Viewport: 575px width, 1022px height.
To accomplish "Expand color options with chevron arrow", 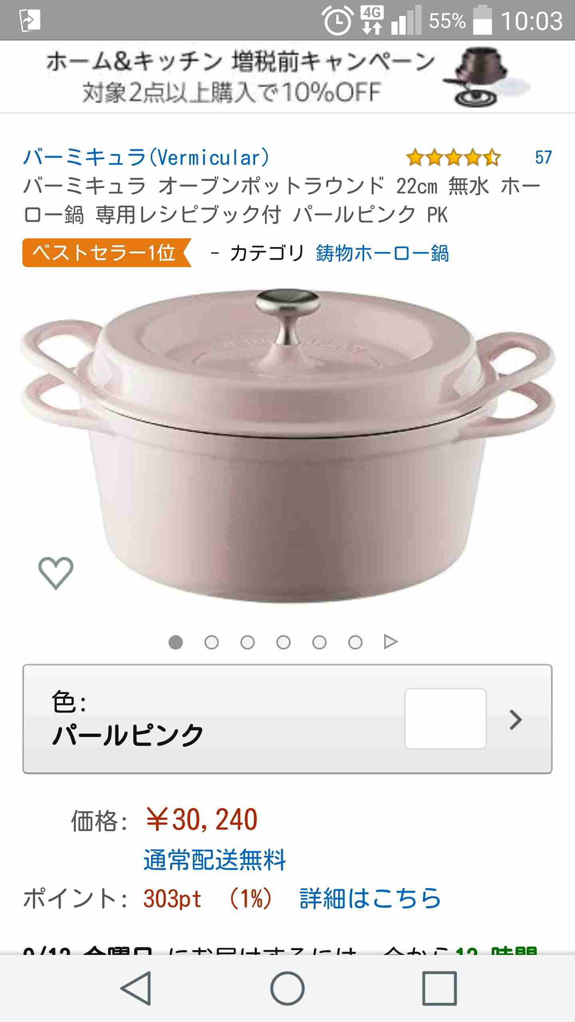I will (x=516, y=720).
